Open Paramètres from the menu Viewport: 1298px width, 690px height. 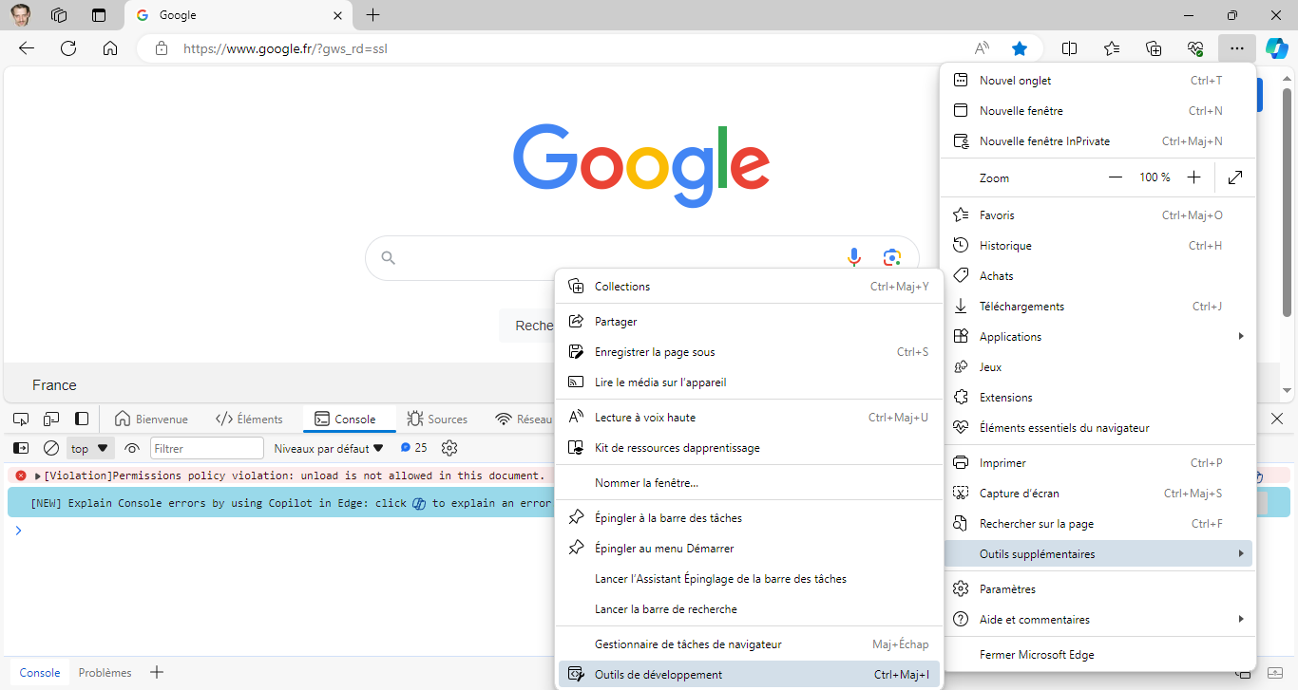1098,589
